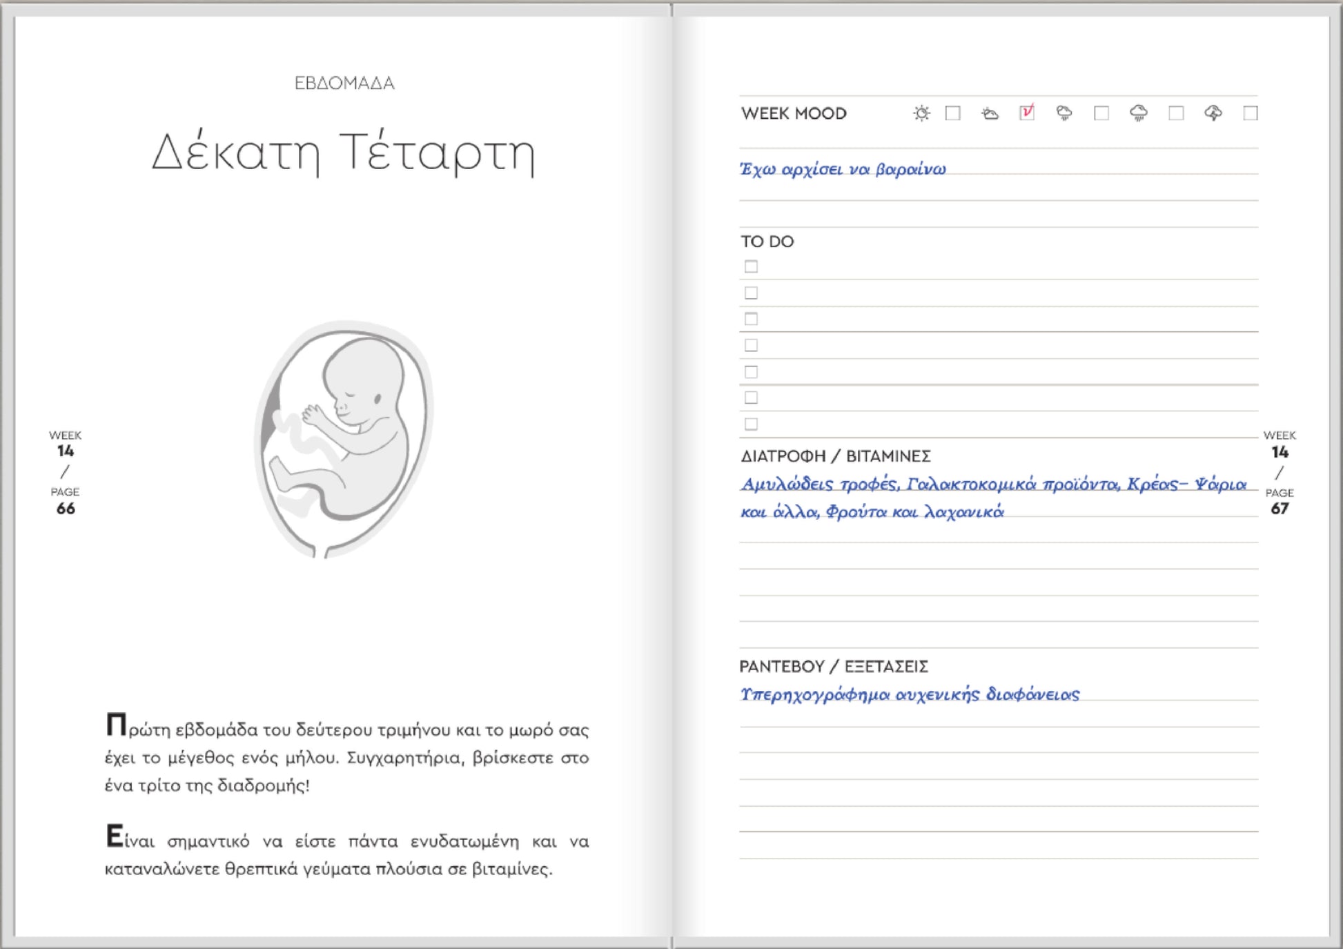This screenshot has height=949, width=1343.
Task: Uncheck the ticked partly cloudy mood checkbox
Action: point(1027,112)
